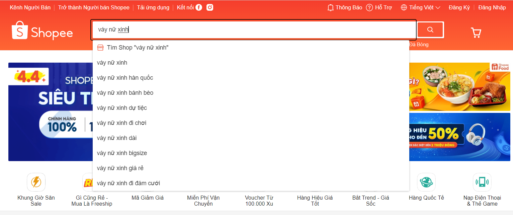Select suggestion "váy nữ xinh dự tiệc"
This screenshot has width=513, height=215.
pyautogui.click(x=122, y=108)
